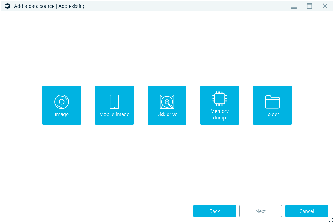
Task: Grab the resize grip in window corner
Action: (x=331, y=220)
